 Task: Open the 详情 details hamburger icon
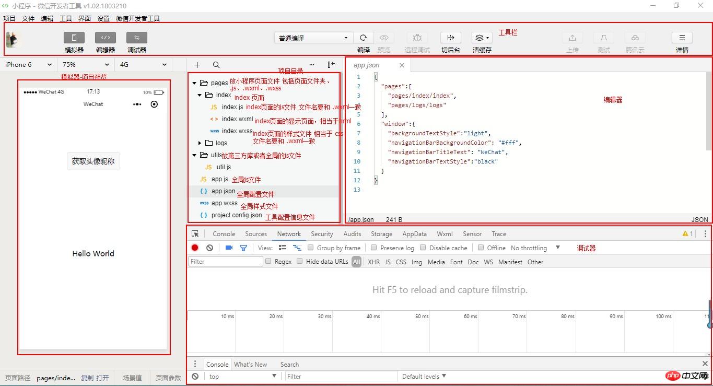[x=682, y=38]
